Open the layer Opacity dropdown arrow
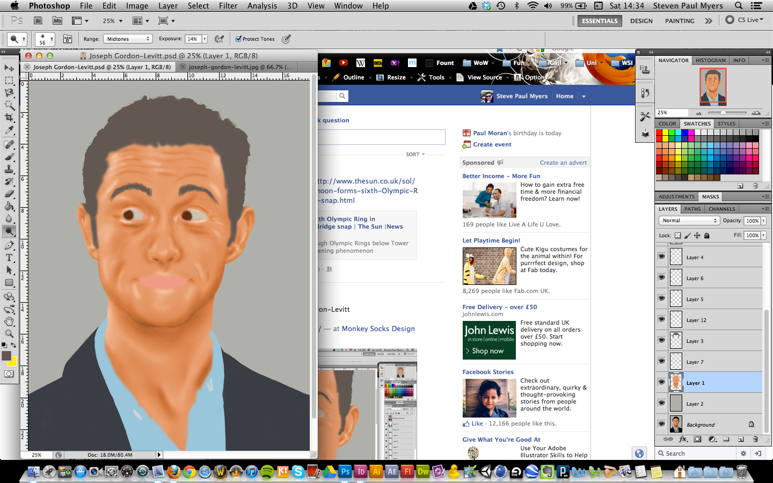Viewport: 773px width, 483px height. (x=763, y=221)
